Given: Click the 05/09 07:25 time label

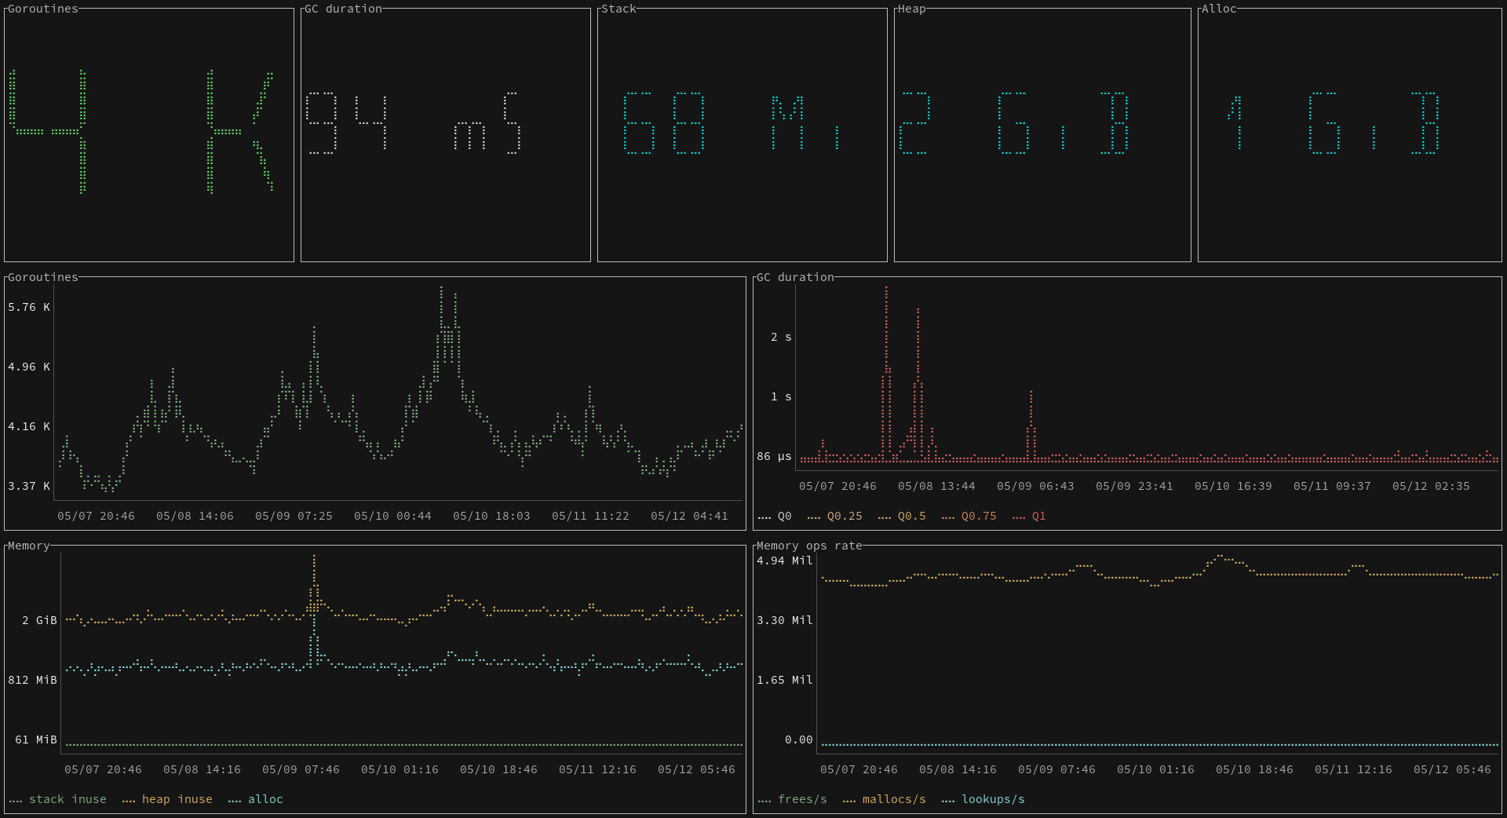Looking at the screenshot, I should [294, 516].
